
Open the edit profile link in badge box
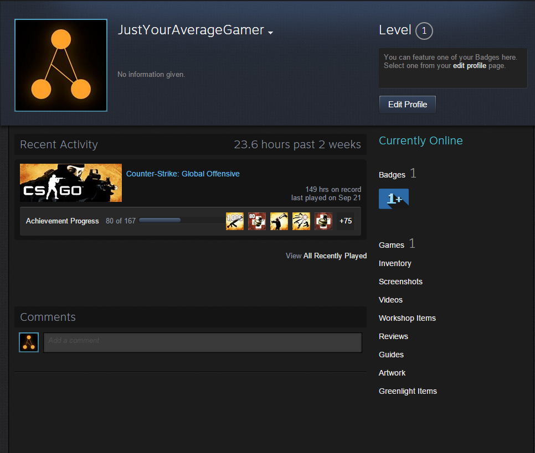[470, 65]
